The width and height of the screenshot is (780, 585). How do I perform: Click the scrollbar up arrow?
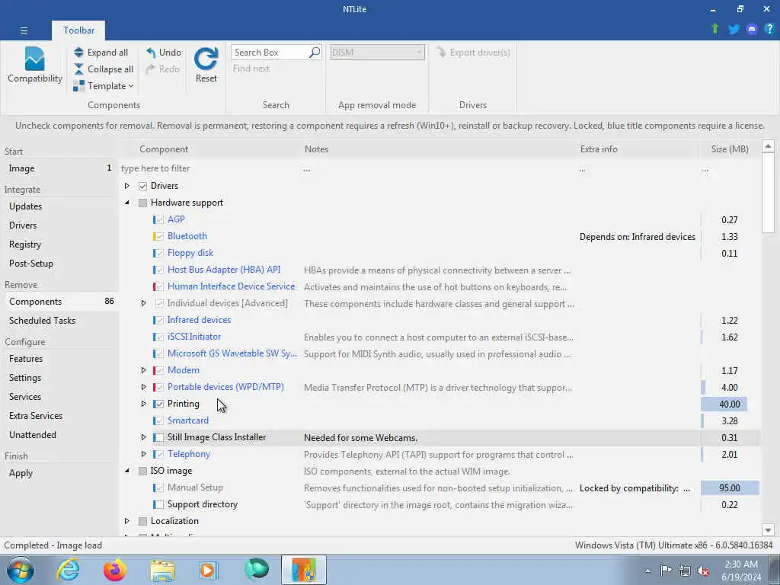(x=768, y=146)
